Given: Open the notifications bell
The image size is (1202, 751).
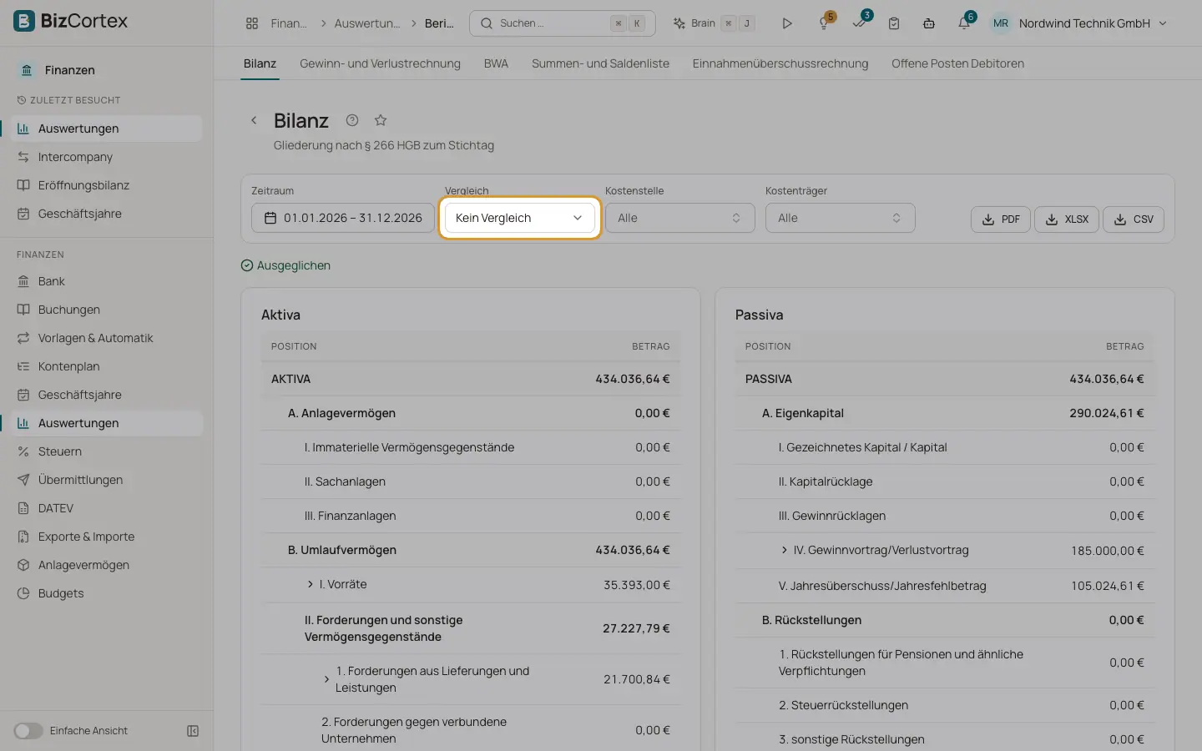Looking at the screenshot, I should coord(964,23).
